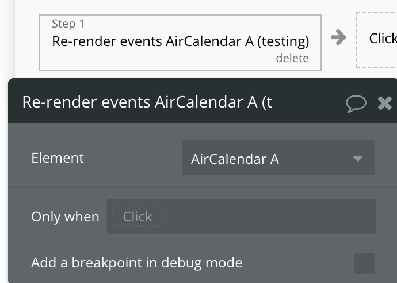Viewport: 397px width, 283px height.
Task: Open the Element dropdown showing AirCalendar A
Action: pyautogui.click(x=278, y=158)
